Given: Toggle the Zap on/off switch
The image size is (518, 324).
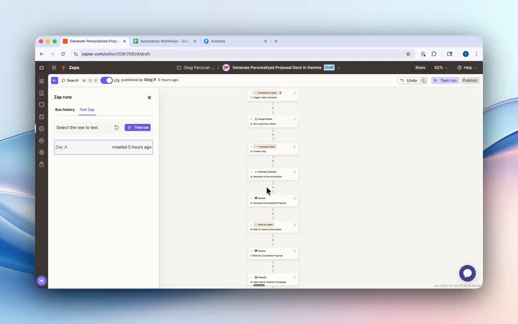Looking at the screenshot, I should 107,81.
